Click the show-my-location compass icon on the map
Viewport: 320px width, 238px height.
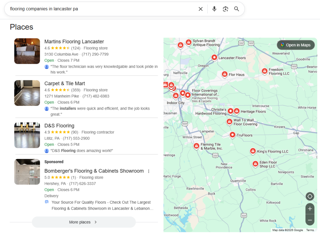coord(310,196)
